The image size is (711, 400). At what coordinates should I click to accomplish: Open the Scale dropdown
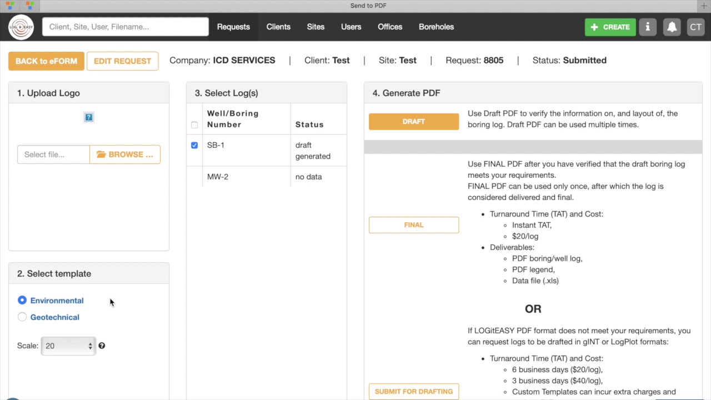68,346
